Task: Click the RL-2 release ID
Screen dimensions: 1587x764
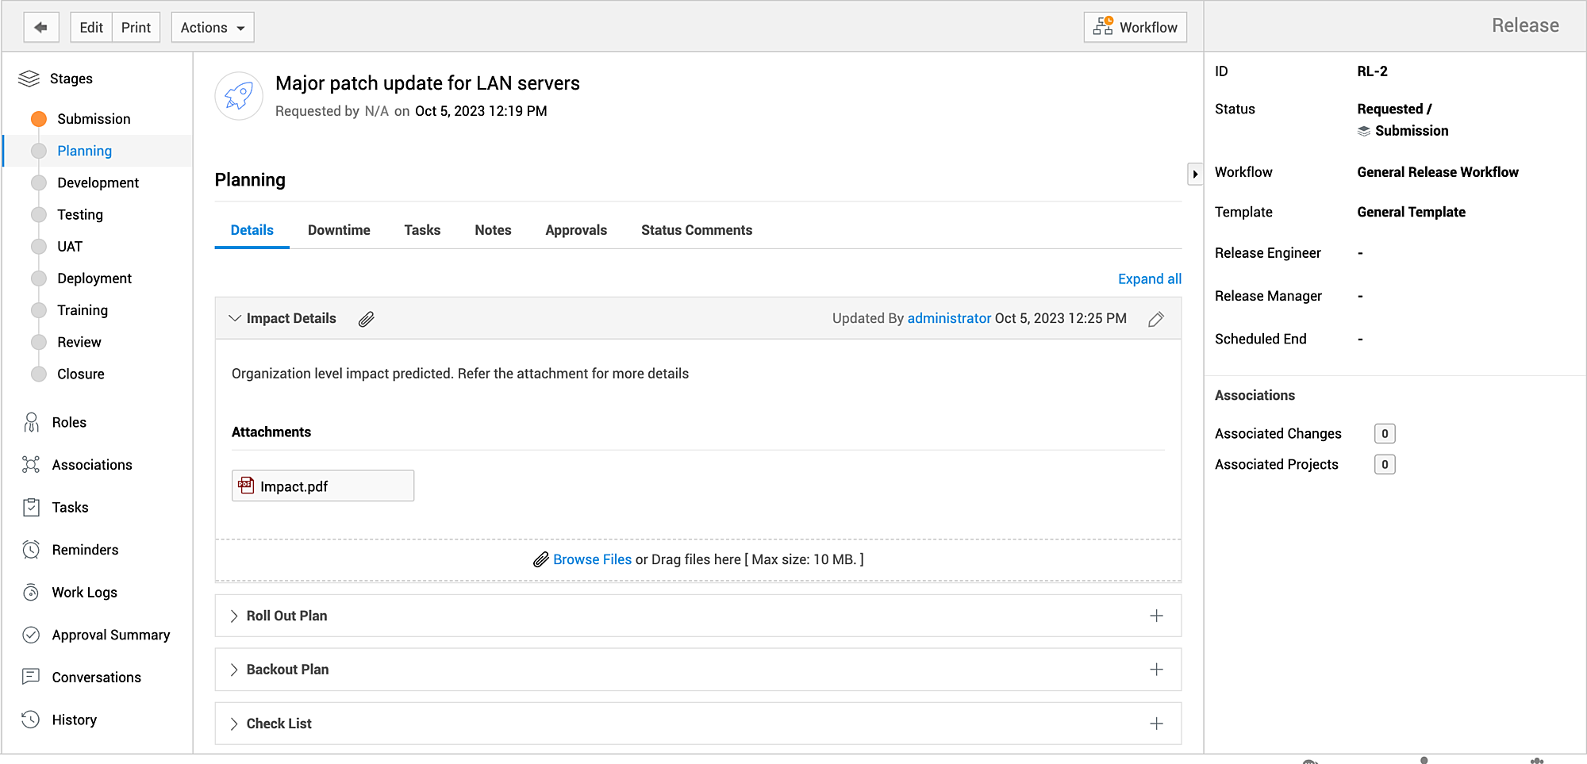Action: coord(1372,71)
